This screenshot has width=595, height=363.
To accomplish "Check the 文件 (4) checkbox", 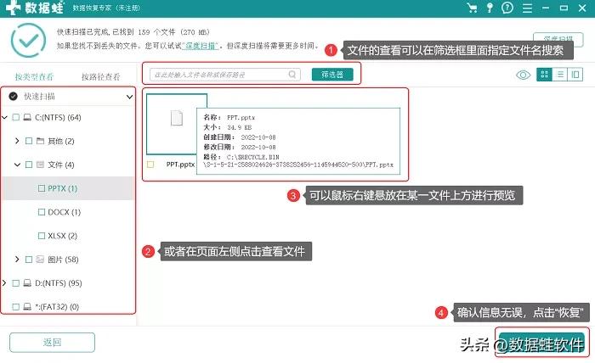I will point(29,165).
